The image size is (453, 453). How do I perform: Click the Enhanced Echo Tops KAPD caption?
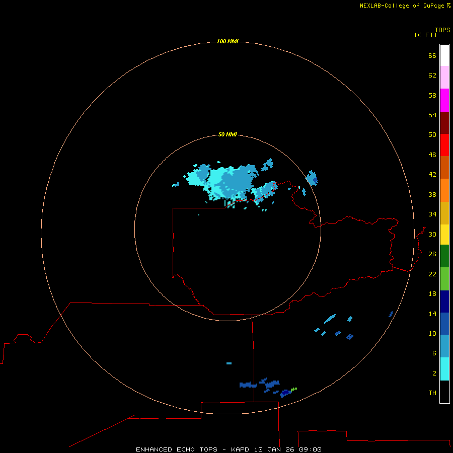[x=229, y=449]
